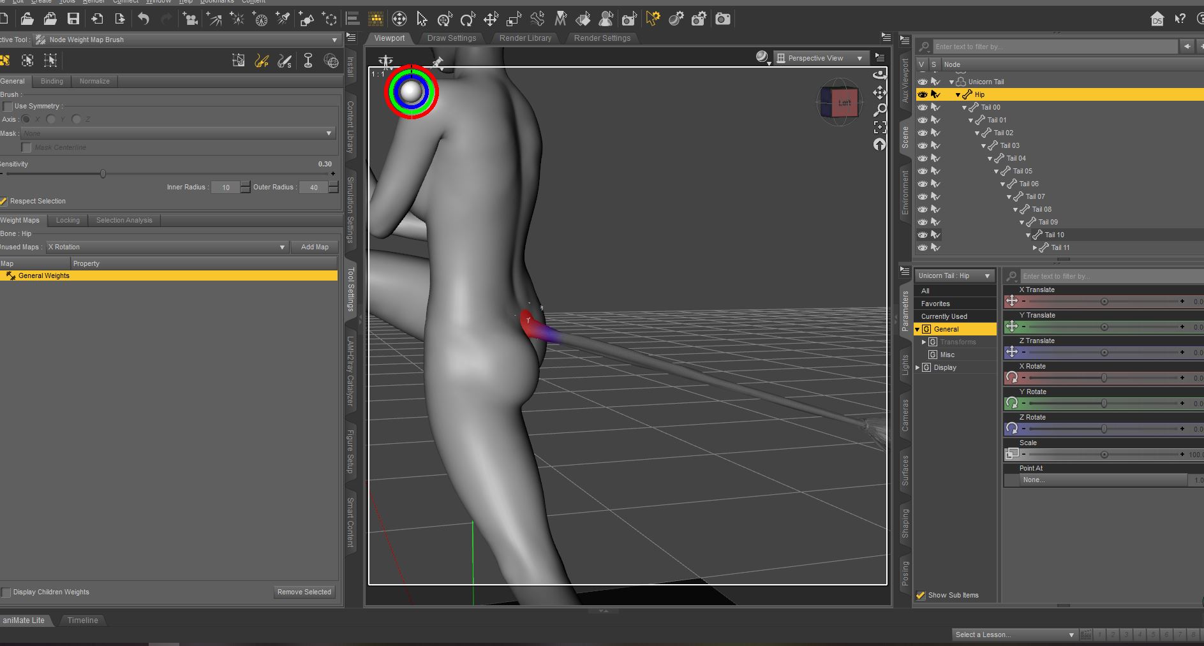Viewport: 1204px width, 646px height.
Task: Click the Render camera icon
Action: pyautogui.click(x=722, y=19)
